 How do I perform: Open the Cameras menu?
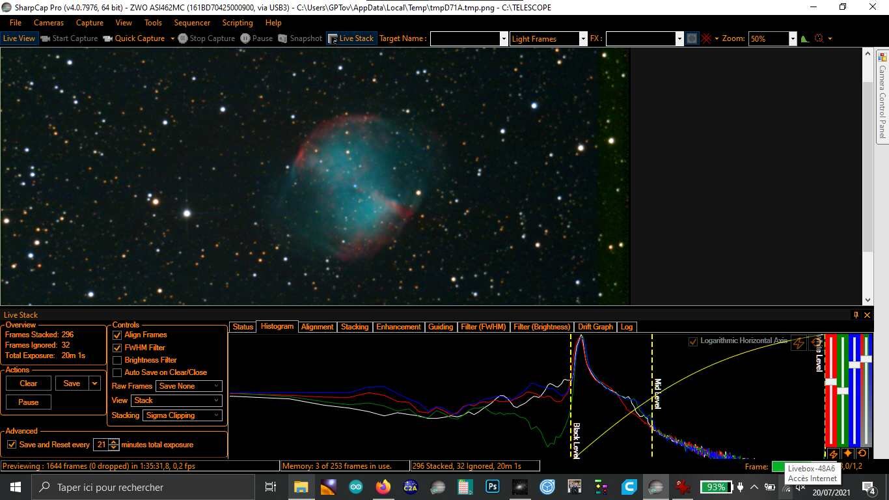point(49,23)
